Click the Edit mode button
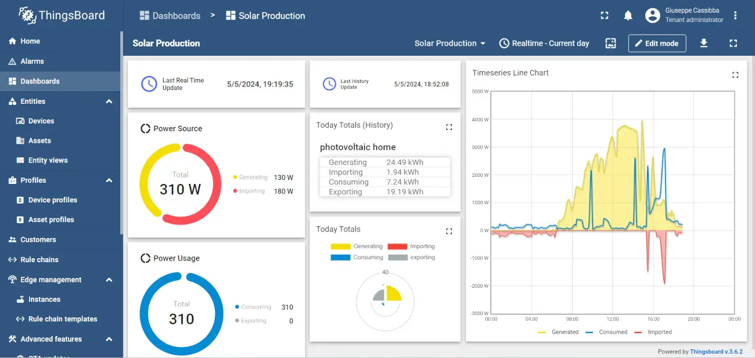This screenshot has height=358, width=755. click(657, 43)
